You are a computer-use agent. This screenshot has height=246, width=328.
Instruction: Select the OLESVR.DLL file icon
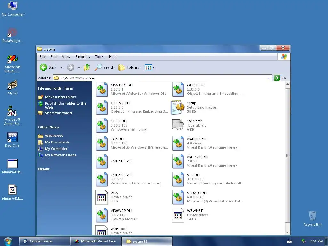(x=102, y=108)
